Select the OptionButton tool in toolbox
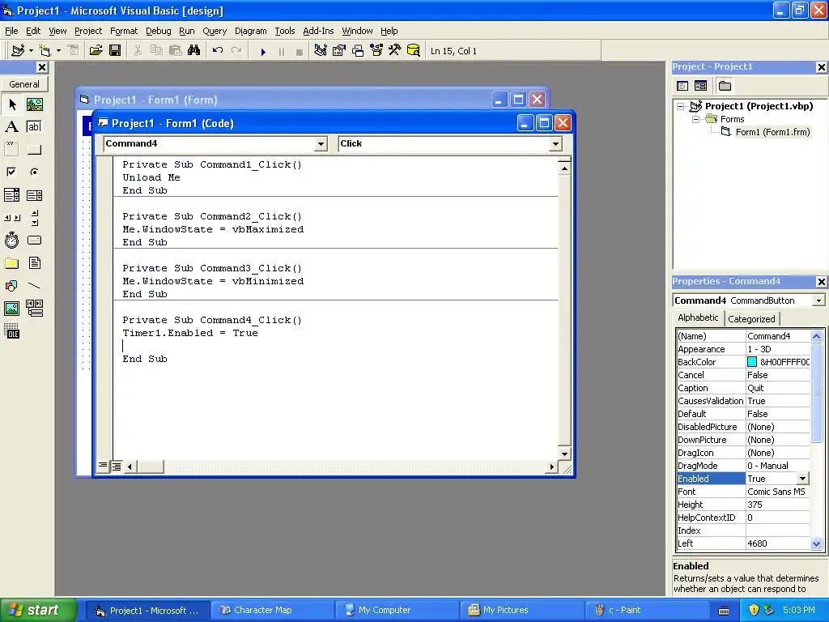Image resolution: width=829 pixels, height=622 pixels. pos(34,172)
